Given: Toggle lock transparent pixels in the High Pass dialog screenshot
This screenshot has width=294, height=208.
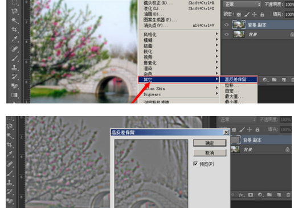Looking at the screenshot, I should pyautogui.click(x=234, y=130).
